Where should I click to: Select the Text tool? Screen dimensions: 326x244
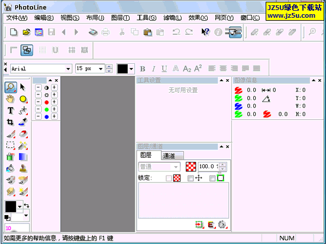pyautogui.click(x=11, y=110)
